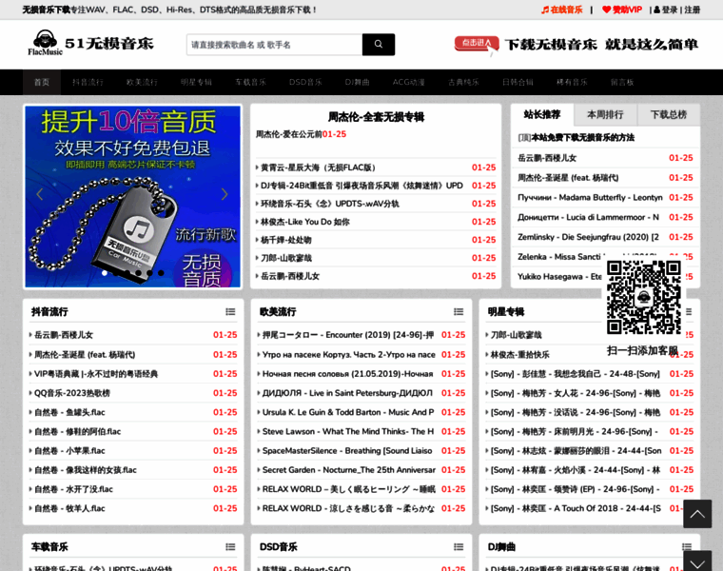The width and height of the screenshot is (723, 571).
Task: Open the 抖音流行 nav item
Action: (88, 82)
